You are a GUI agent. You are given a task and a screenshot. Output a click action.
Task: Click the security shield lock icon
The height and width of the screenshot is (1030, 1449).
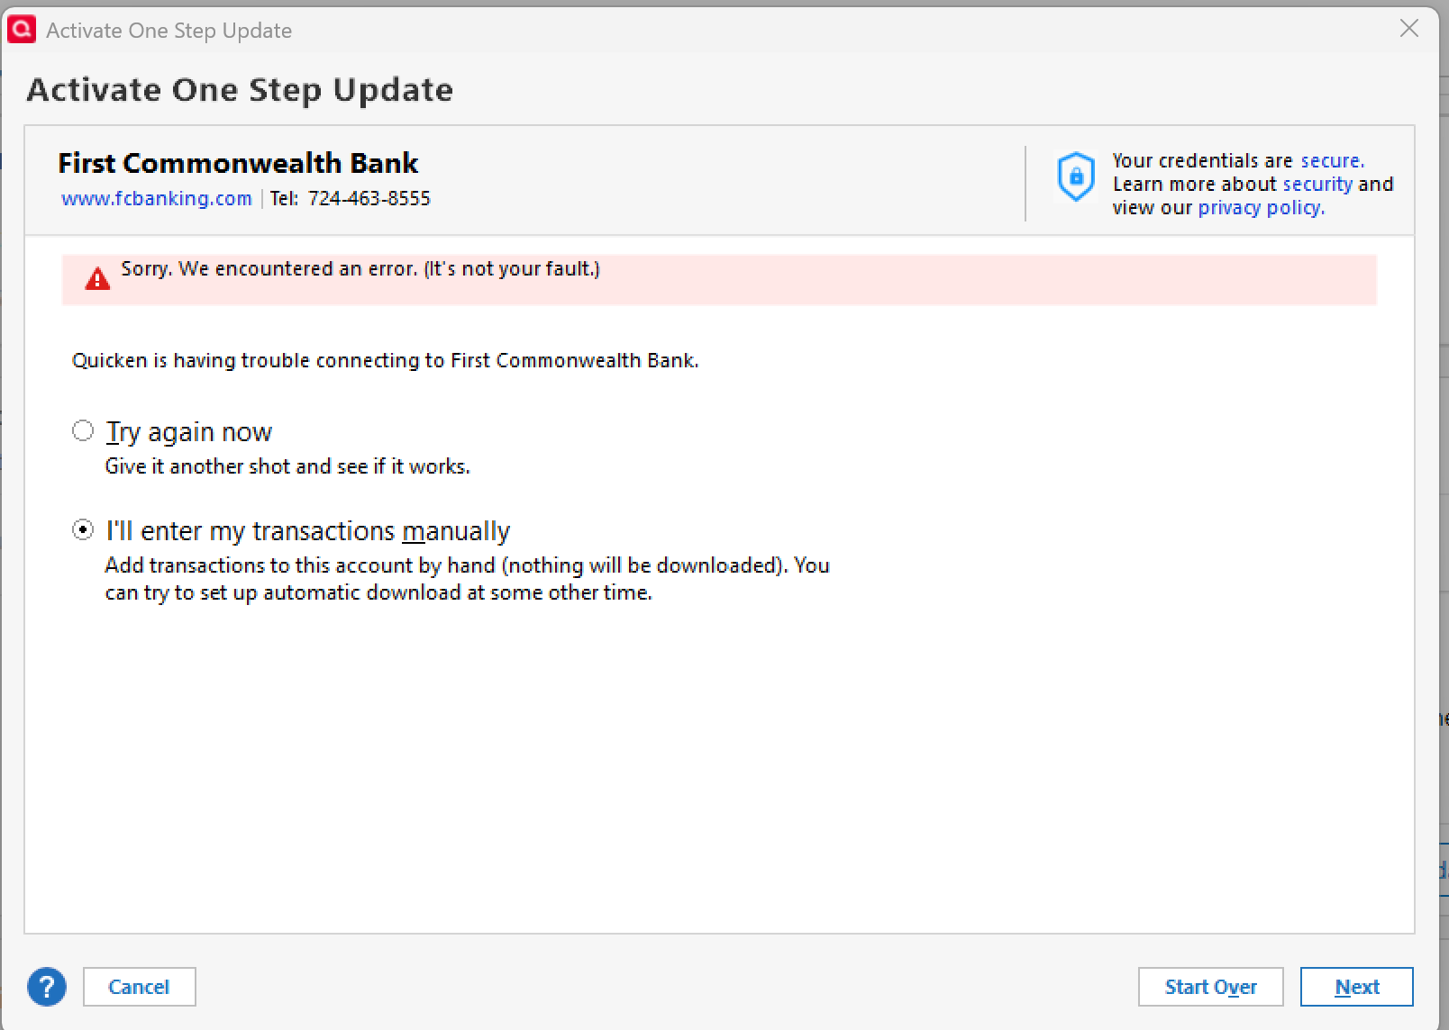[1076, 176]
